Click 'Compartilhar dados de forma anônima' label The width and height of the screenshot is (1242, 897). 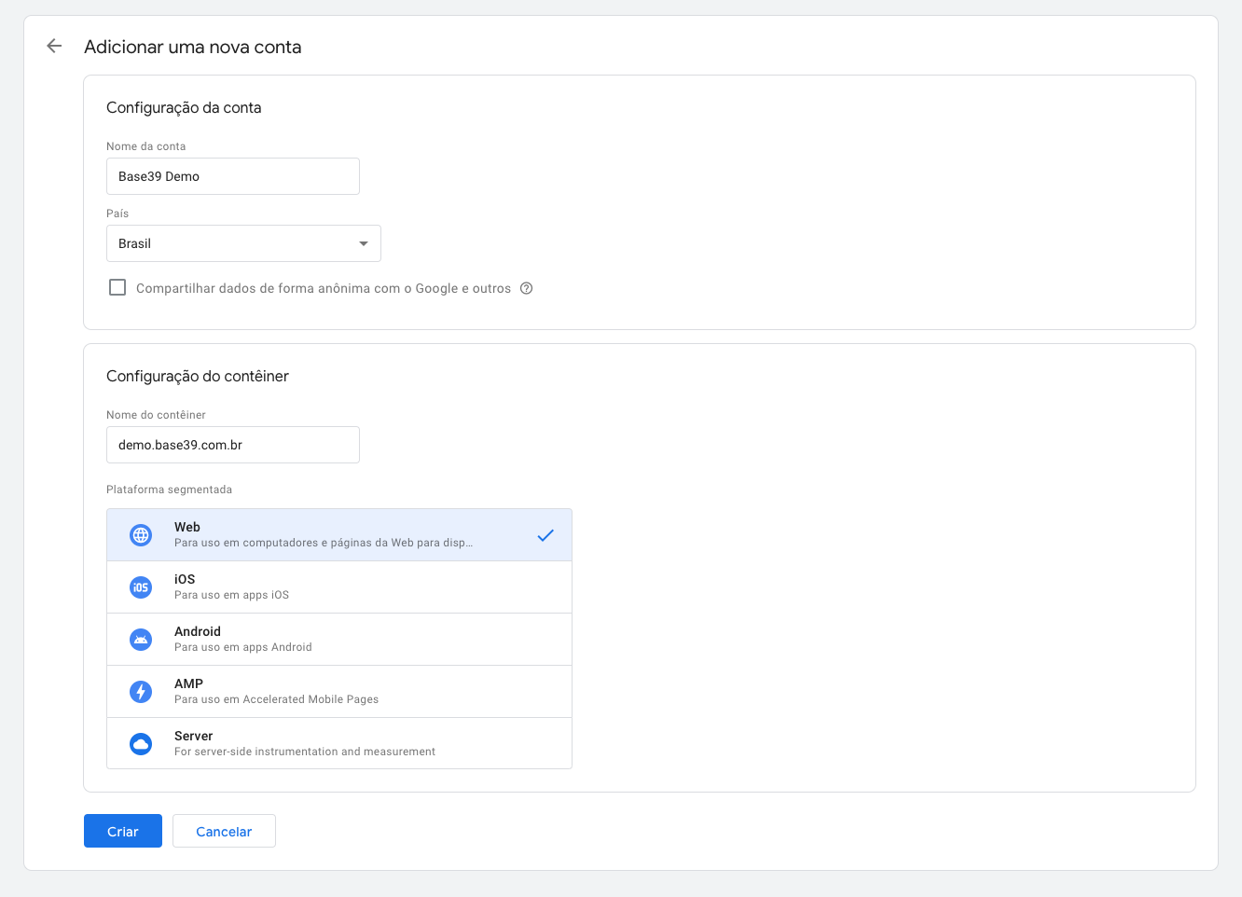pos(324,288)
